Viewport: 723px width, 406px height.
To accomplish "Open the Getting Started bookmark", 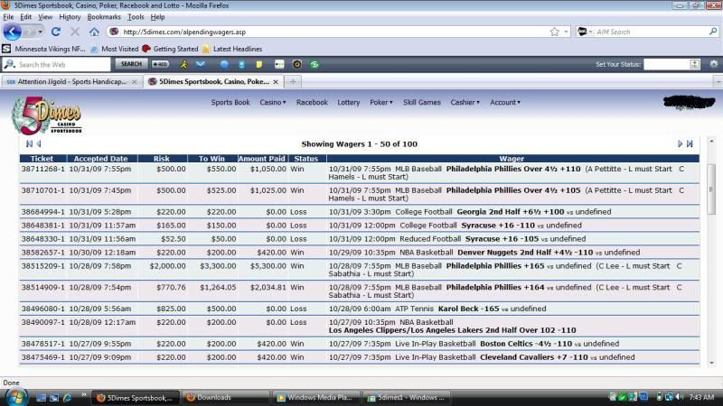I will pos(170,49).
